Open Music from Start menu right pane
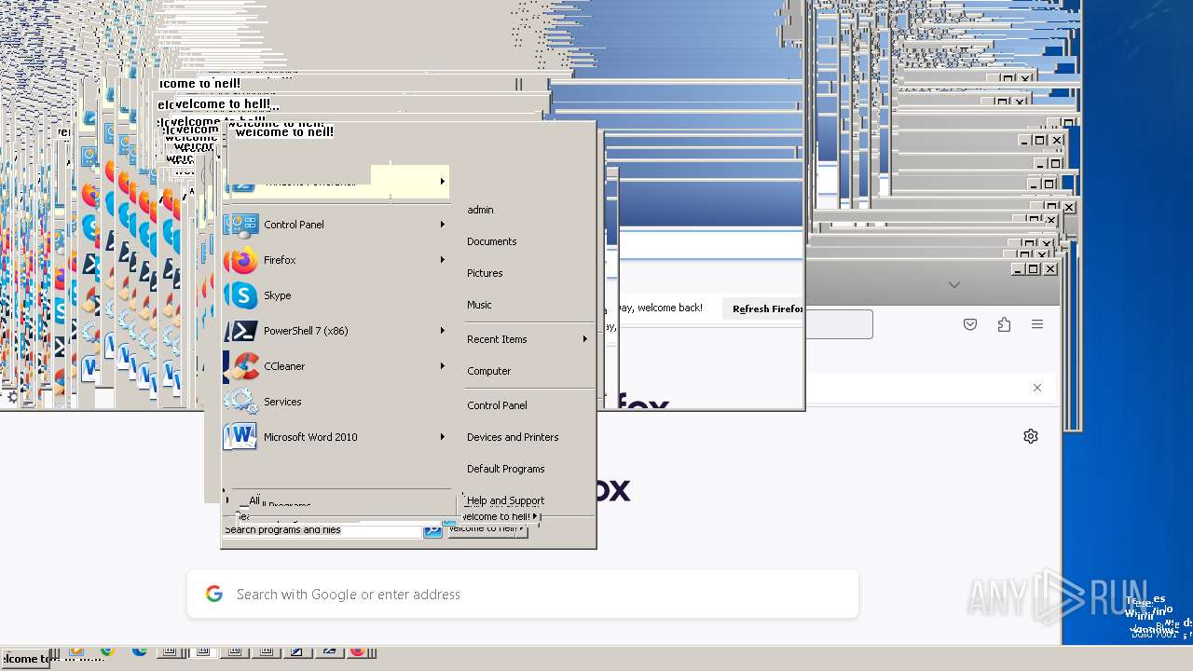The width and height of the screenshot is (1193, 671). [479, 305]
